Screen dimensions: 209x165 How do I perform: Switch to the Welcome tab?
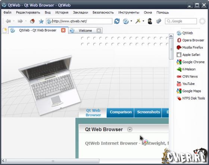85,31
